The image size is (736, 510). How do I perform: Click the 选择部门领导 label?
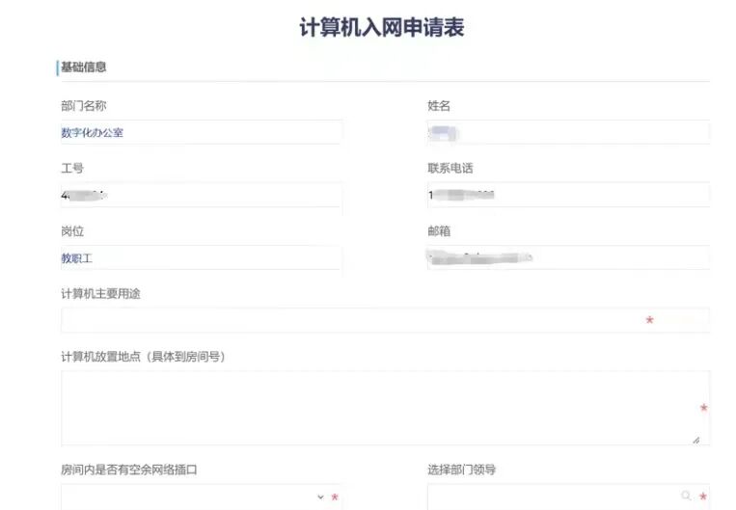[461, 470]
